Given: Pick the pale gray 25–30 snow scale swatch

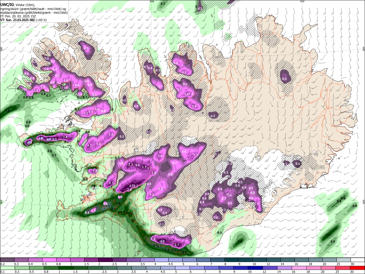Looking at the screenshot, I should point(343,260).
